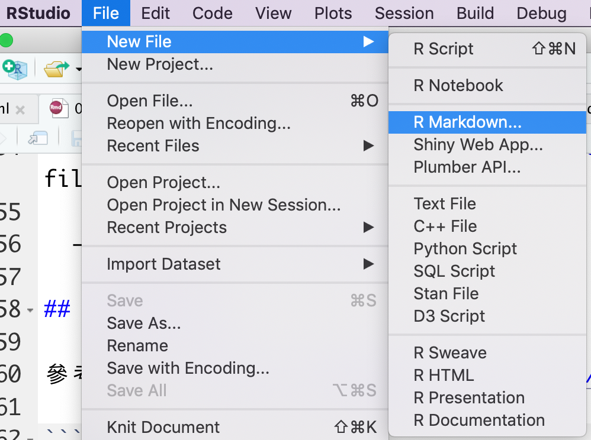Click the Open File folder icon
Screen dimensions: 591x440
(x=56, y=69)
